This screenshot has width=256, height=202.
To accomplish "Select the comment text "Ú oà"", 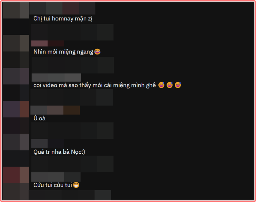I will pos(39,118).
